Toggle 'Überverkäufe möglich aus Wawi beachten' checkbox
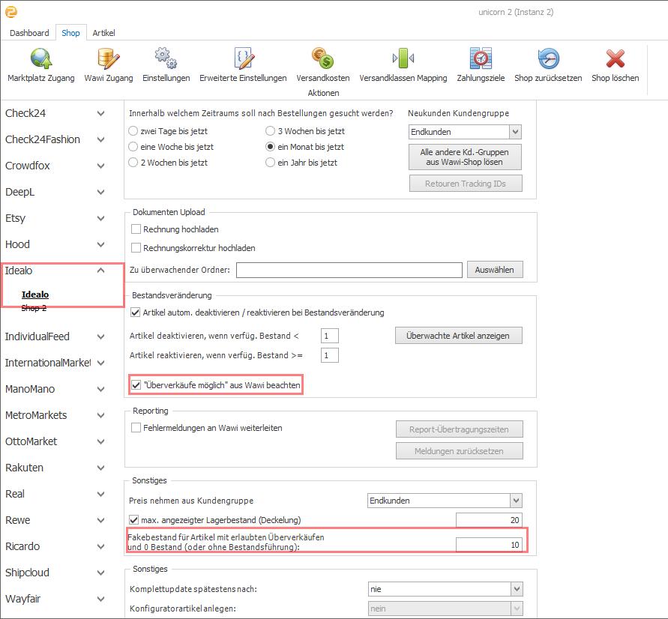Viewport: 668px width, 619px height. pos(136,385)
